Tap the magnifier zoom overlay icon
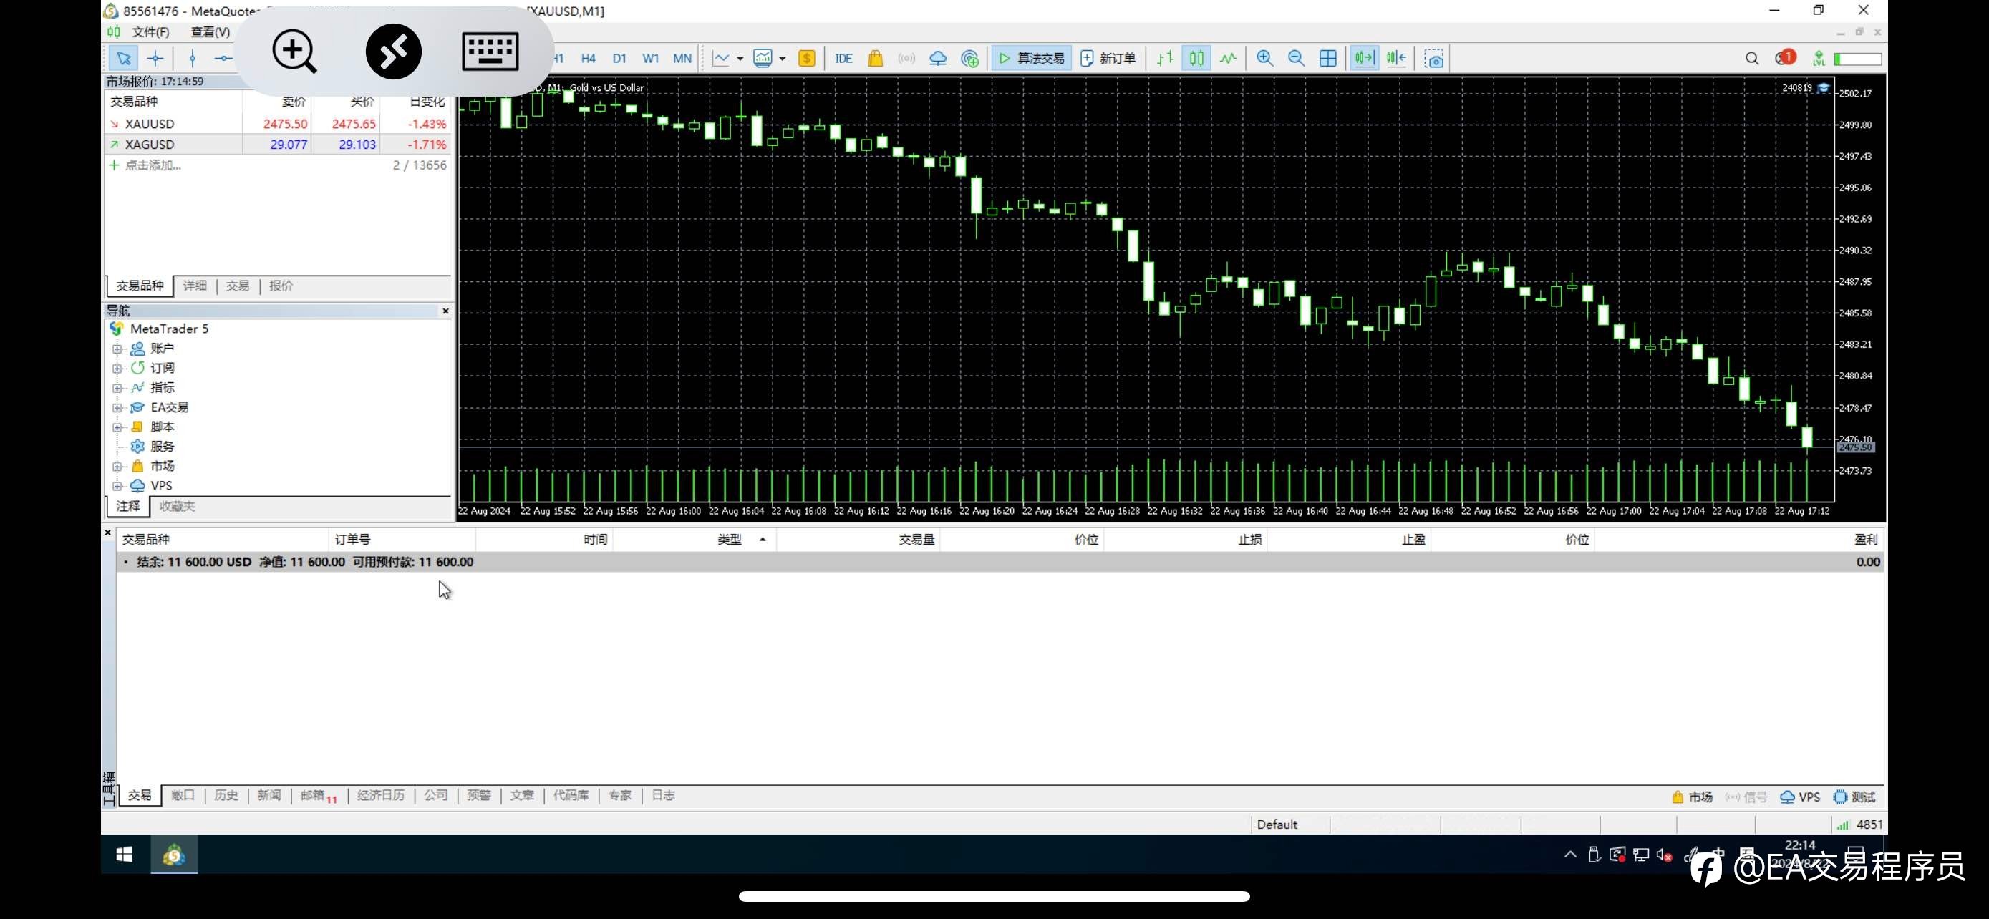This screenshot has width=1989, height=919. tap(294, 52)
